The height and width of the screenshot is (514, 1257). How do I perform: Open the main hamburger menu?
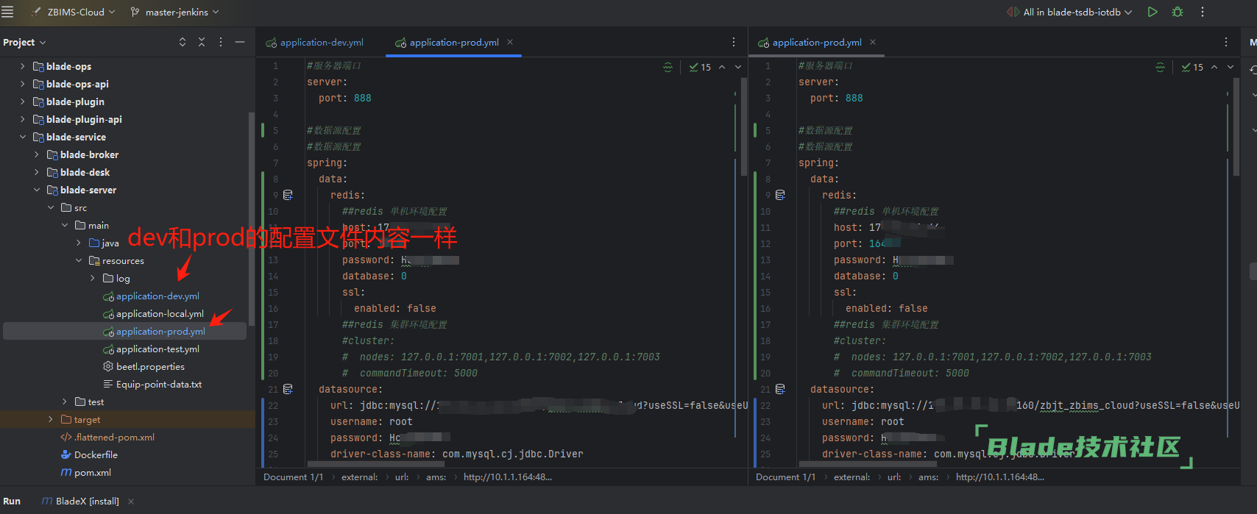coord(7,12)
